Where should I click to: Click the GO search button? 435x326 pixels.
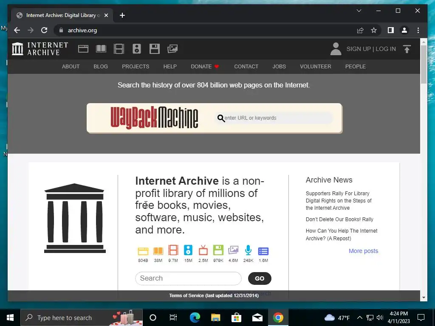(260, 278)
